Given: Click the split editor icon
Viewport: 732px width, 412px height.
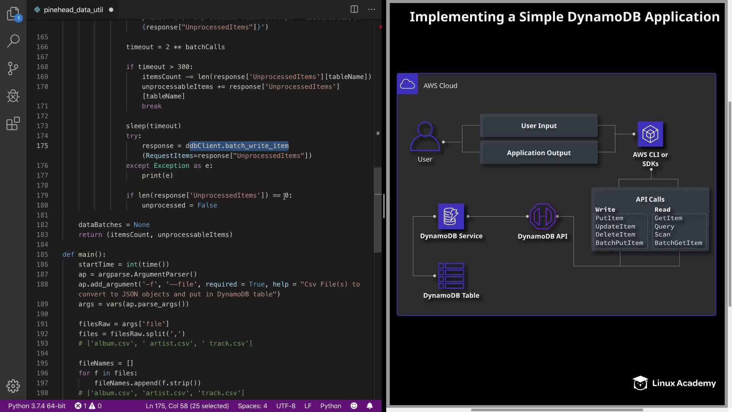Looking at the screenshot, I should point(354,9).
